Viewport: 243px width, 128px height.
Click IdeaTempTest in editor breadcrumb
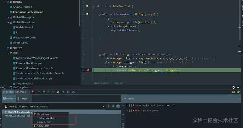click(x=101, y=83)
